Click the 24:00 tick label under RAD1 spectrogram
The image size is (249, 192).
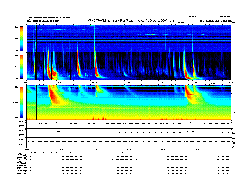(x=231, y=83)
